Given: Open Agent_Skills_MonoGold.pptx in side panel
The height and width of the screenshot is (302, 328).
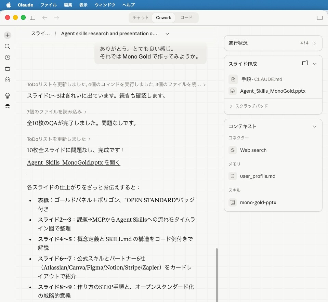Looking at the screenshot, I should coord(273,91).
